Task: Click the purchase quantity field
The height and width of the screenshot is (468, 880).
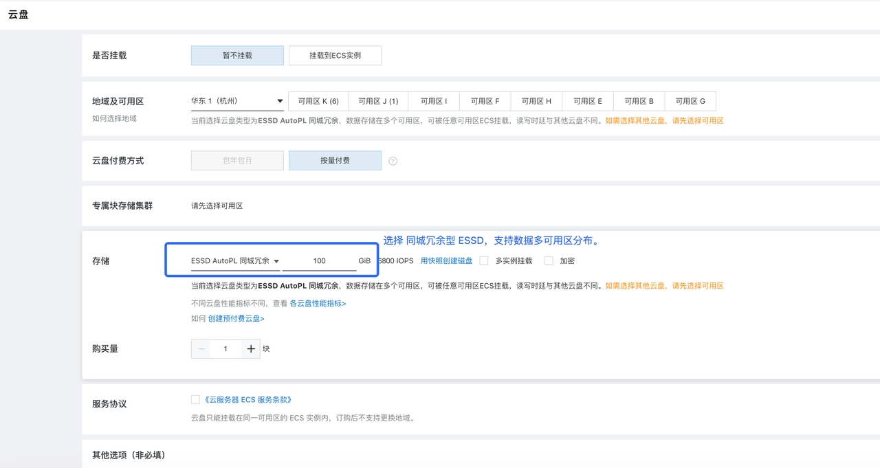Action: tap(225, 349)
